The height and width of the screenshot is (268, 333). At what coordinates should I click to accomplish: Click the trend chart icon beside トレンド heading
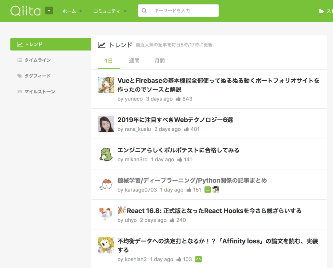coord(101,45)
